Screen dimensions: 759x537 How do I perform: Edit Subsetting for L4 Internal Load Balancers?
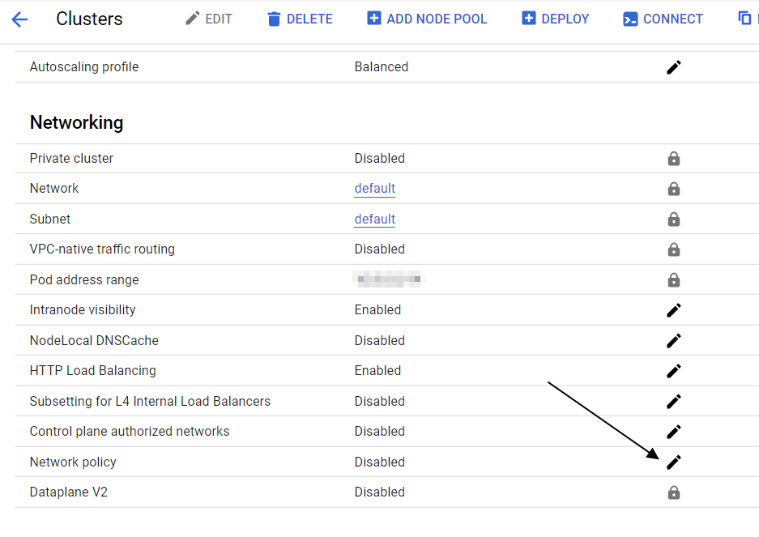pyautogui.click(x=674, y=402)
